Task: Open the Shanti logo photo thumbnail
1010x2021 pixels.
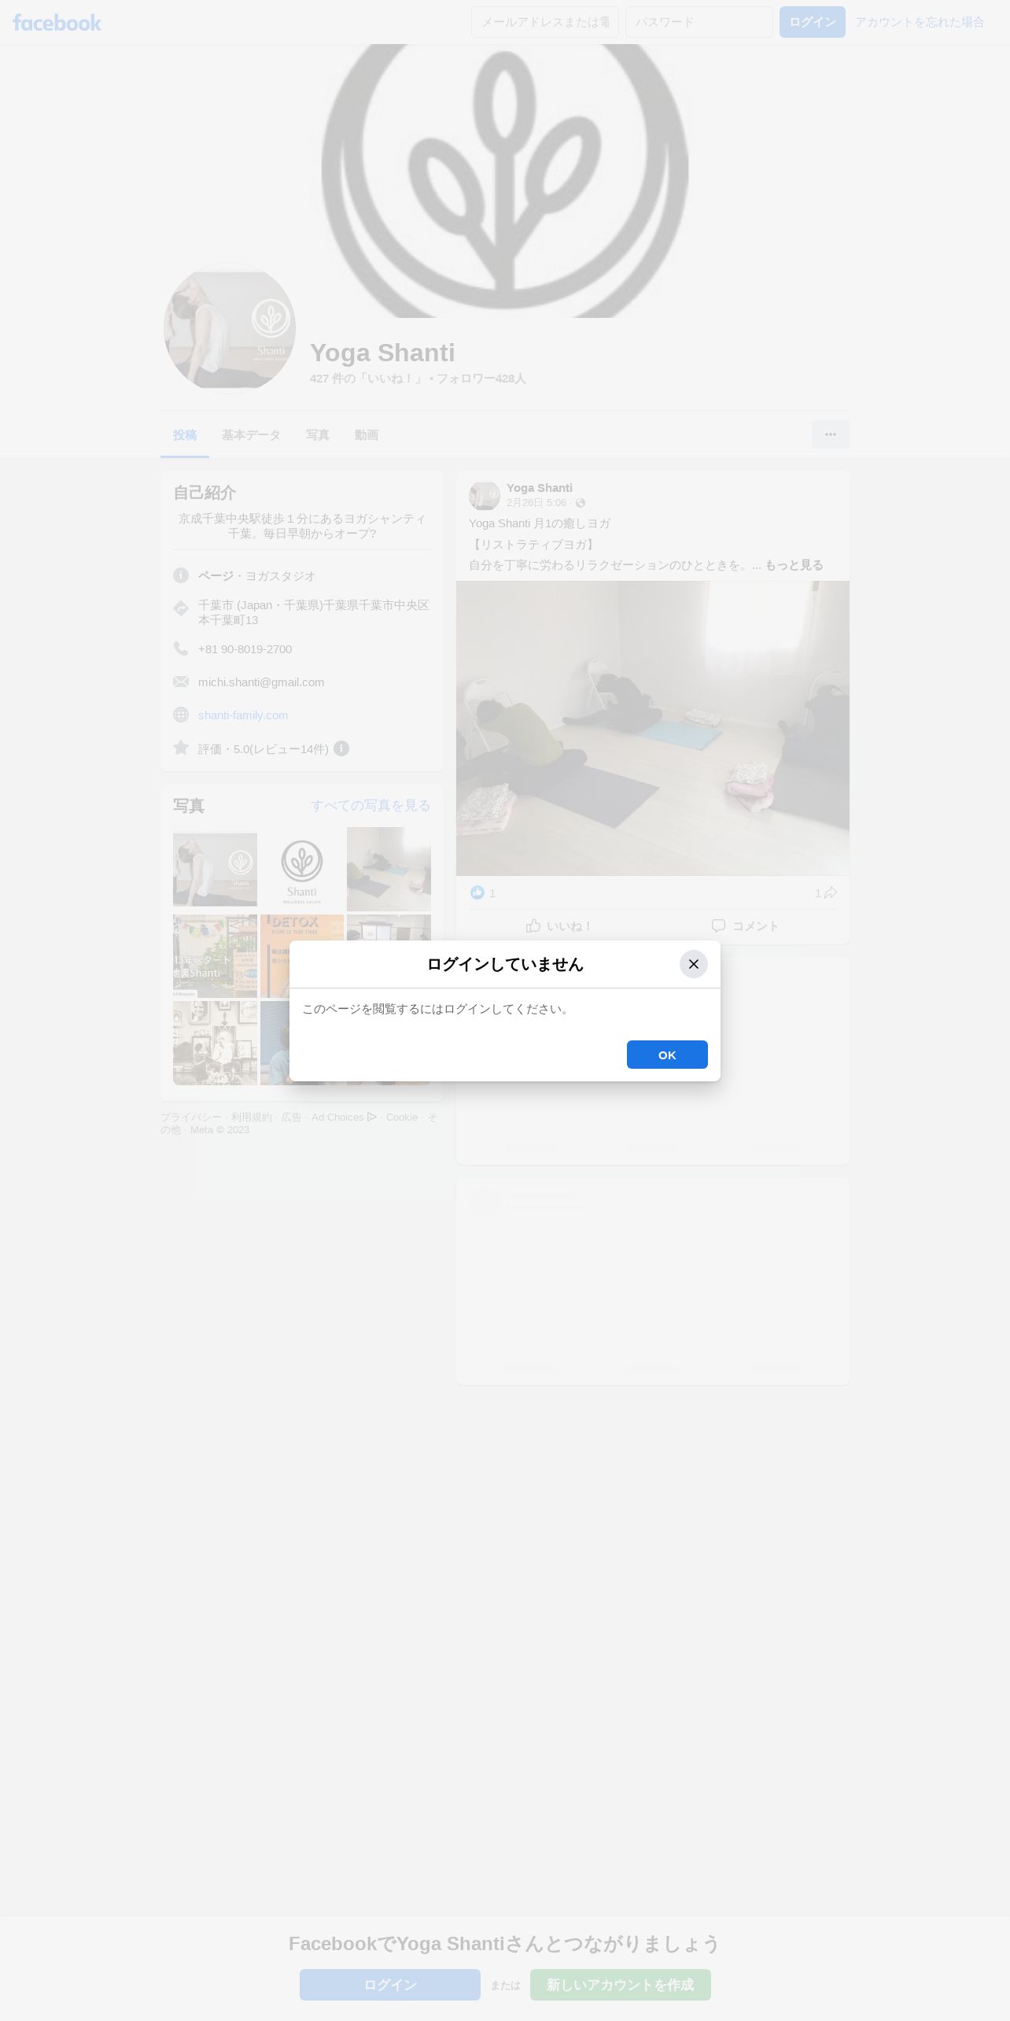Action: (x=302, y=869)
